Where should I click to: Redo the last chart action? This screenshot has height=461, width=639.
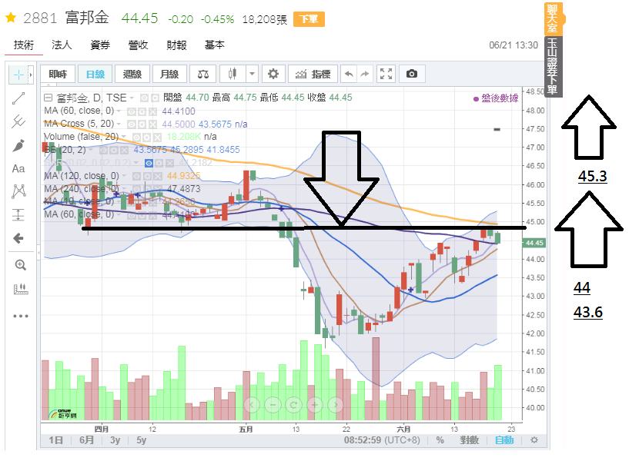coord(365,74)
